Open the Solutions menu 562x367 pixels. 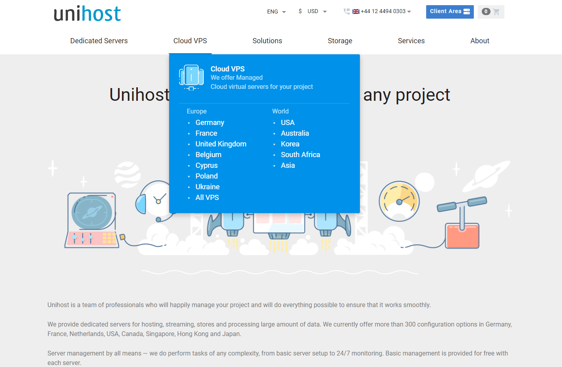(267, 41)
